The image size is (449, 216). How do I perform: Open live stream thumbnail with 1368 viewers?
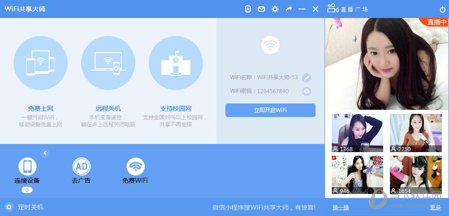(357, 133)
